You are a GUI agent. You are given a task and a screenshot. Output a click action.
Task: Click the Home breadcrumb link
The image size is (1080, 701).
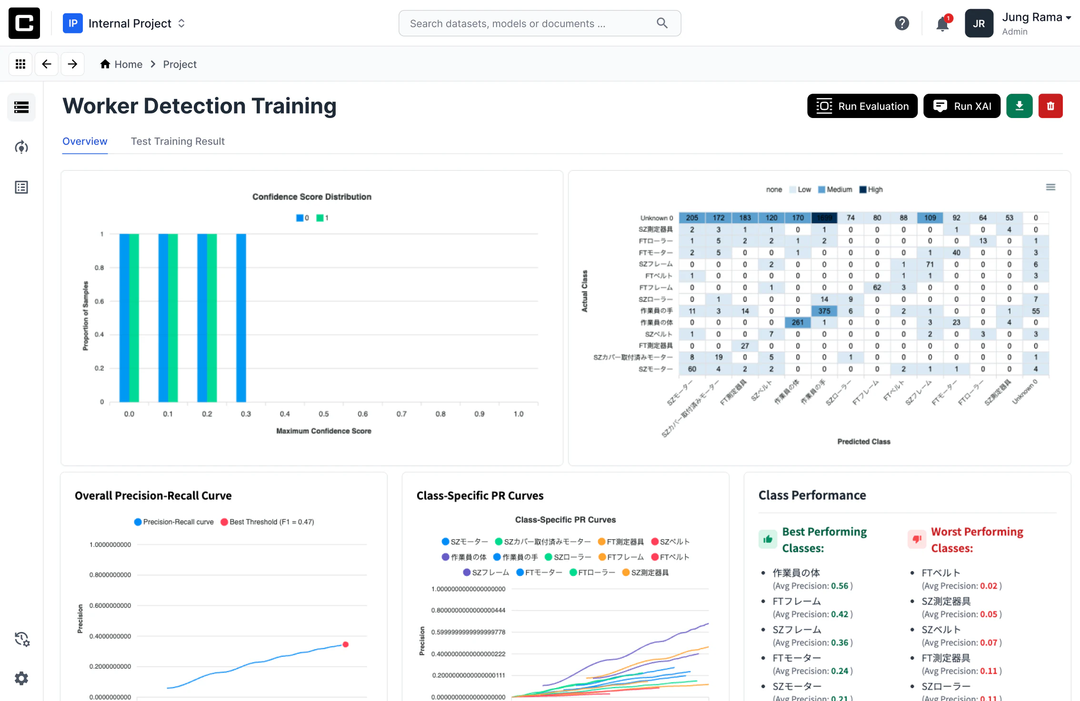click(x=129, y=64)
